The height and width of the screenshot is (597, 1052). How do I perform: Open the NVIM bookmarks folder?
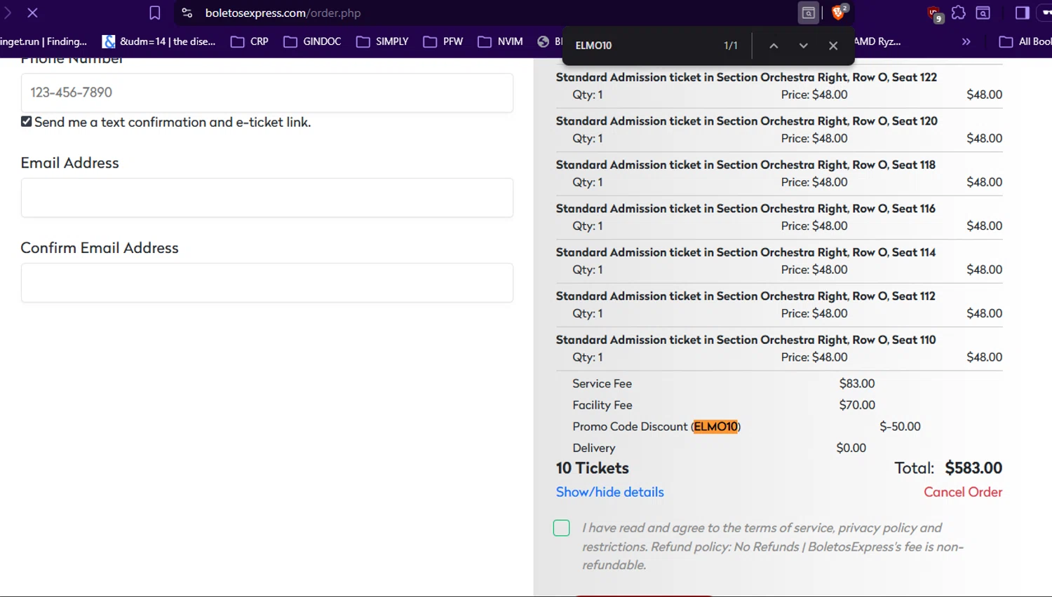coord(500,41)
